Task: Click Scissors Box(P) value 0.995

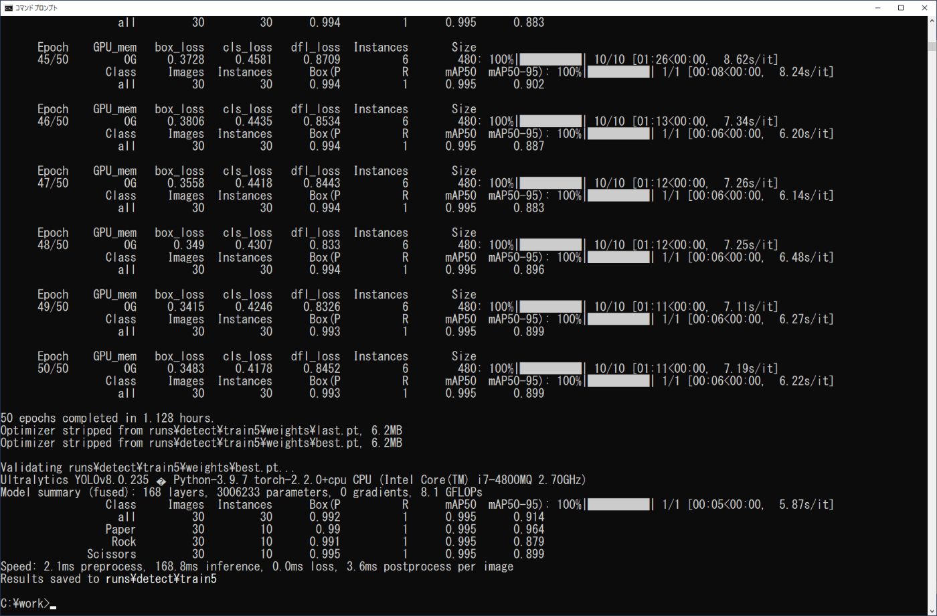Action: pyautogui.click(x=325, y=554)
